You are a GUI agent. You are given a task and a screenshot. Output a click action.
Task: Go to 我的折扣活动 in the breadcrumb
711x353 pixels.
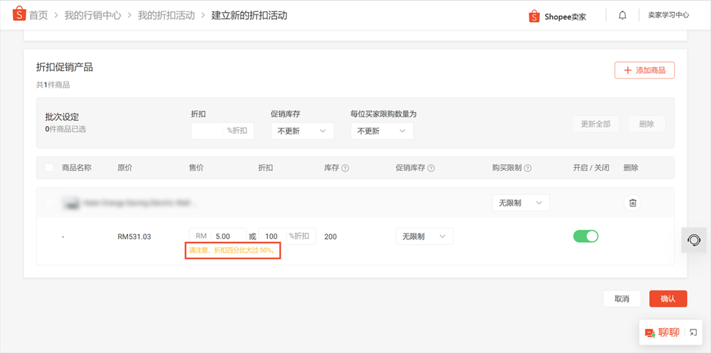[166, 15]
